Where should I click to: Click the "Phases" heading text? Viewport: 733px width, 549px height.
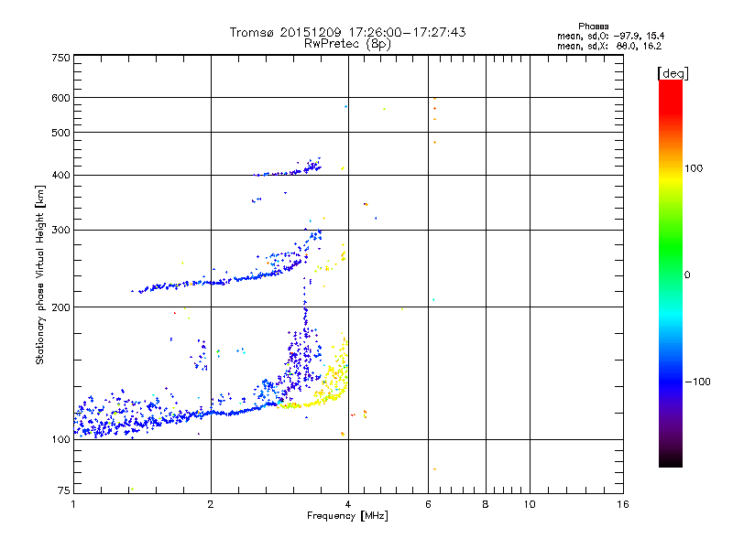[x=593, y=27]
